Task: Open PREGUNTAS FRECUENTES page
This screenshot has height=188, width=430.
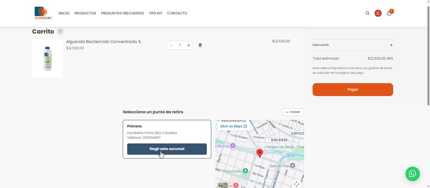Action: point(122,13)
